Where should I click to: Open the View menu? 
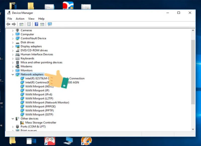tap(31, 19)
